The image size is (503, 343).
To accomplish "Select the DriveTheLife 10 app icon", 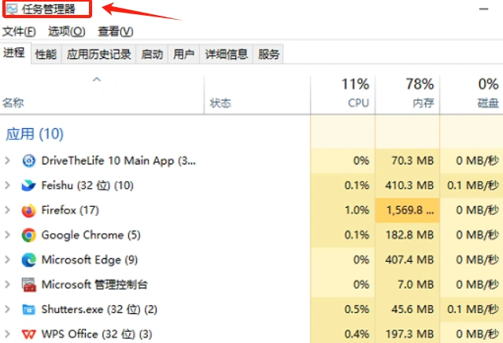I will [29, 160].
